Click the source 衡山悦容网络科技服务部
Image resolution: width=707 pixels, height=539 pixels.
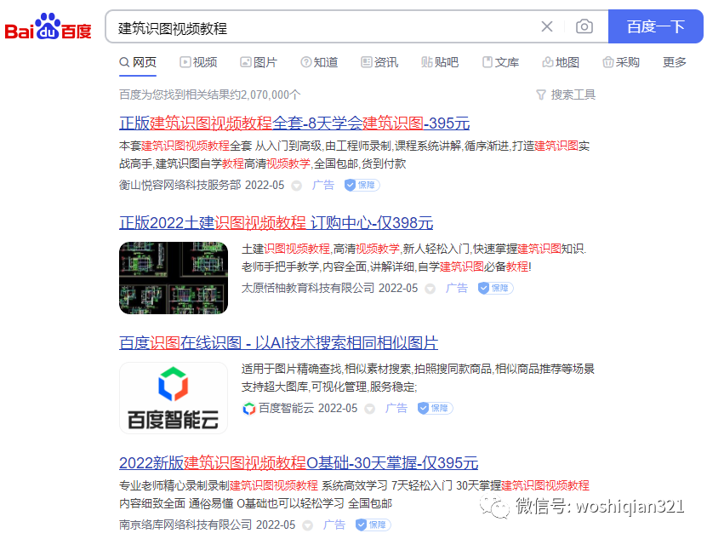[180, 185]
